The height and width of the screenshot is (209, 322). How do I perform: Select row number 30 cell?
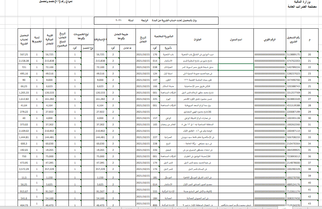pos(309,118)
